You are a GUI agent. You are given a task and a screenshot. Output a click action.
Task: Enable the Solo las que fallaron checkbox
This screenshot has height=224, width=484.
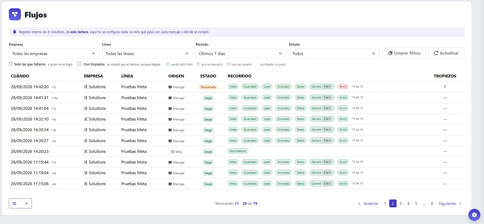pos(11,64)
